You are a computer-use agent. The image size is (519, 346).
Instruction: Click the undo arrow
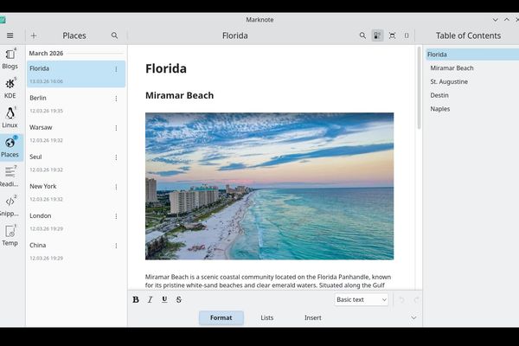click(x=402, y=299)
